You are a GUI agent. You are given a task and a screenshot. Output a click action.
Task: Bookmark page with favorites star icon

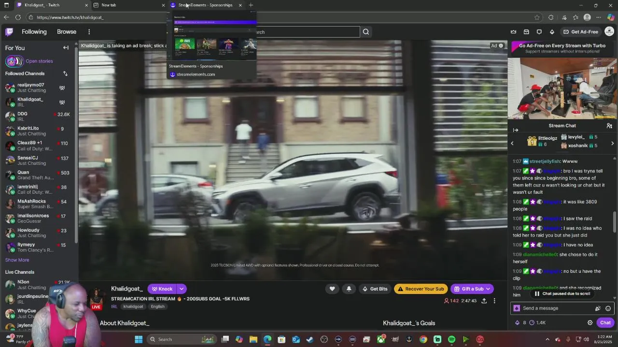[537, 17]
